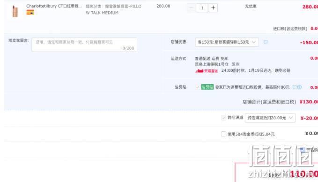Click the lipstick product thumbnail
This screenshot has width=318, height=182.
click(x=15, y=11)
